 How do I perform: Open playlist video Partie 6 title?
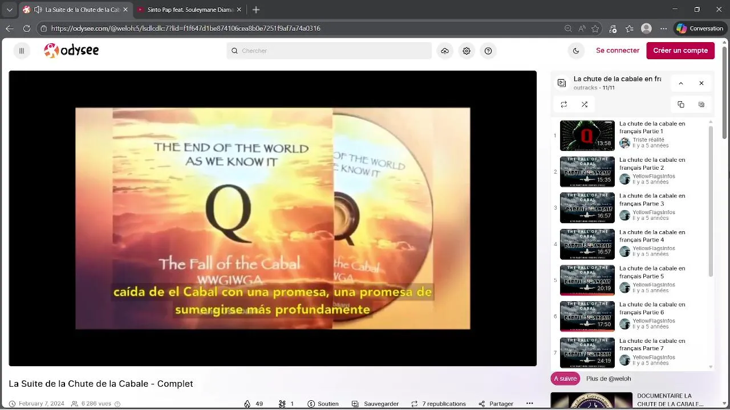coord(652,309)
